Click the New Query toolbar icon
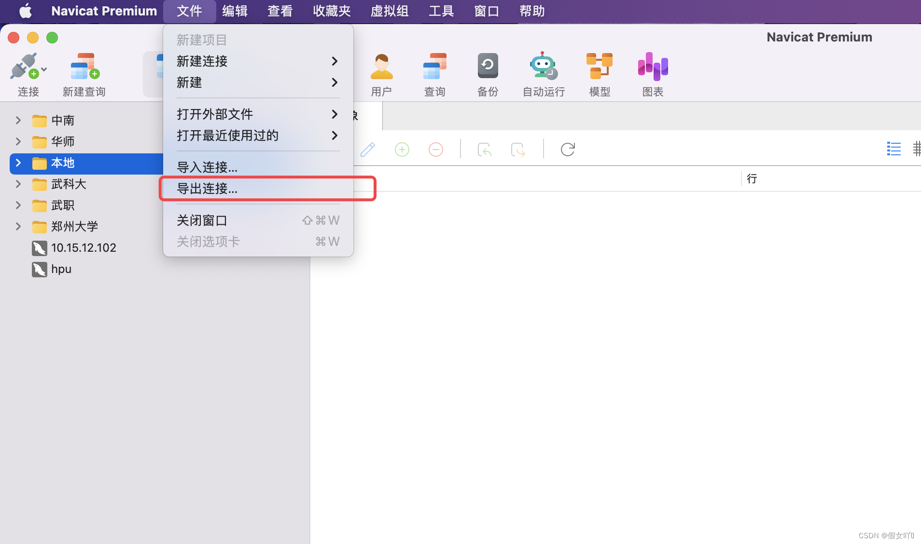This screenshot has height=544, width=921. [x=84, y=66]
